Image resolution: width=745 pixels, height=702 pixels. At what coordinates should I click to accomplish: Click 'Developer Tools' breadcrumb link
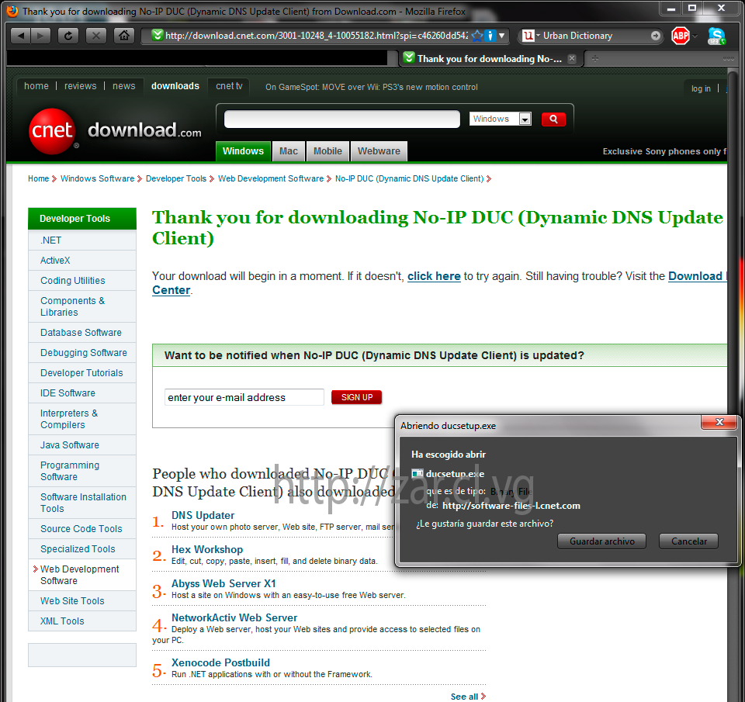click(176, 178)
